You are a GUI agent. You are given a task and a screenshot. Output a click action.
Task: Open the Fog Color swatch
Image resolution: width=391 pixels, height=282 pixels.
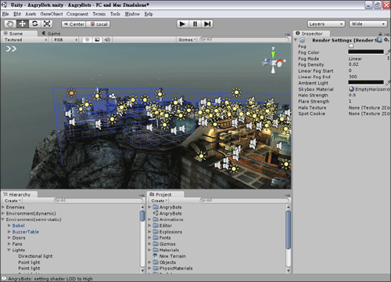pos(366,52)
